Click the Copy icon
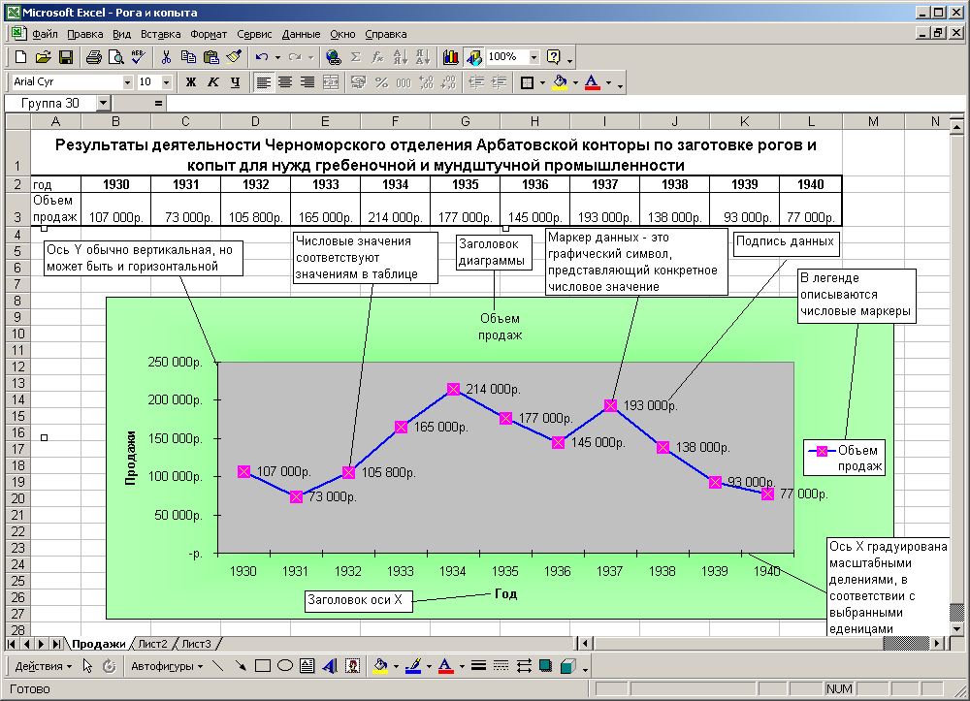The height and width of the screenshot is (701, 970). pyautogui.click(x=188, y=57)
